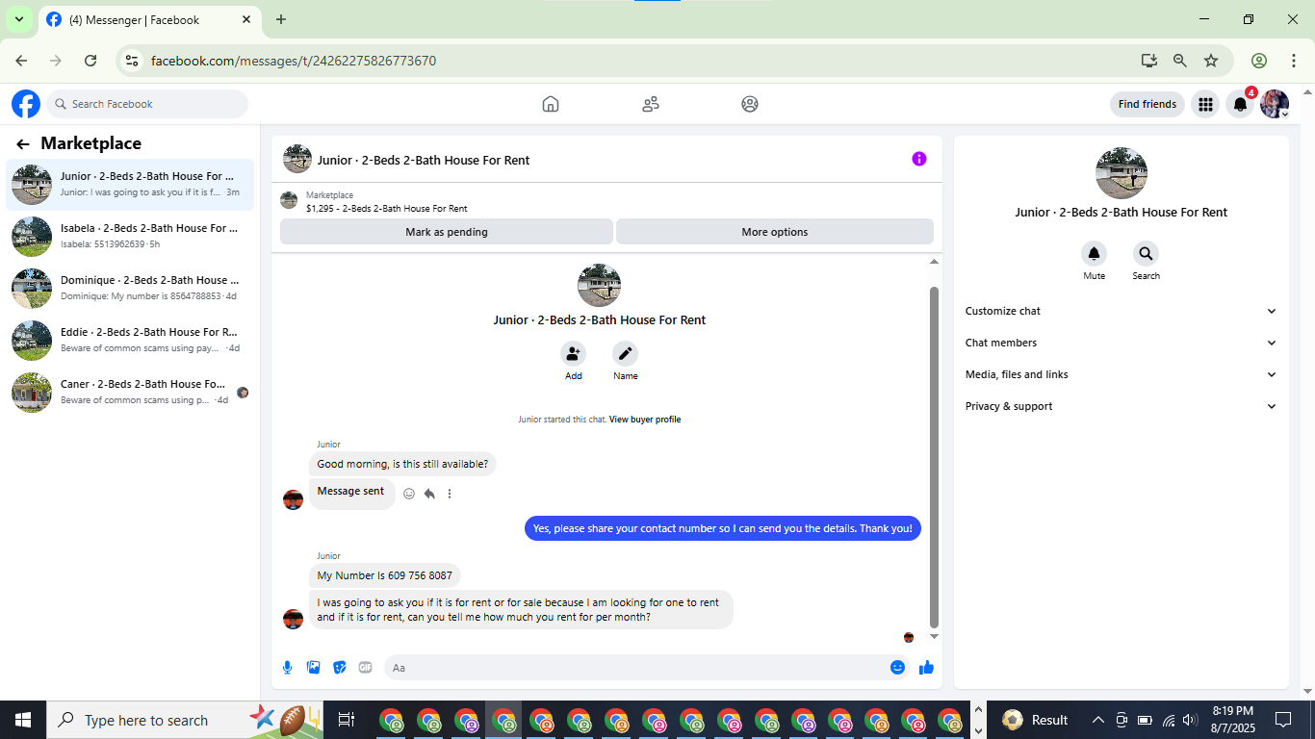Image resolution: width=1315 pixels, height=739 pixels.
Task: Open the emoji picker in message box
Action: [897, 668]
